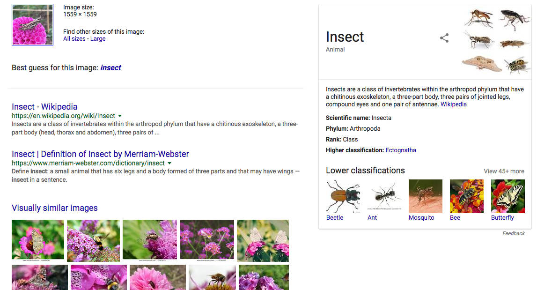Click the Feedback link below the panel
The height and width of the screenshot is (290, 537).
514,233
